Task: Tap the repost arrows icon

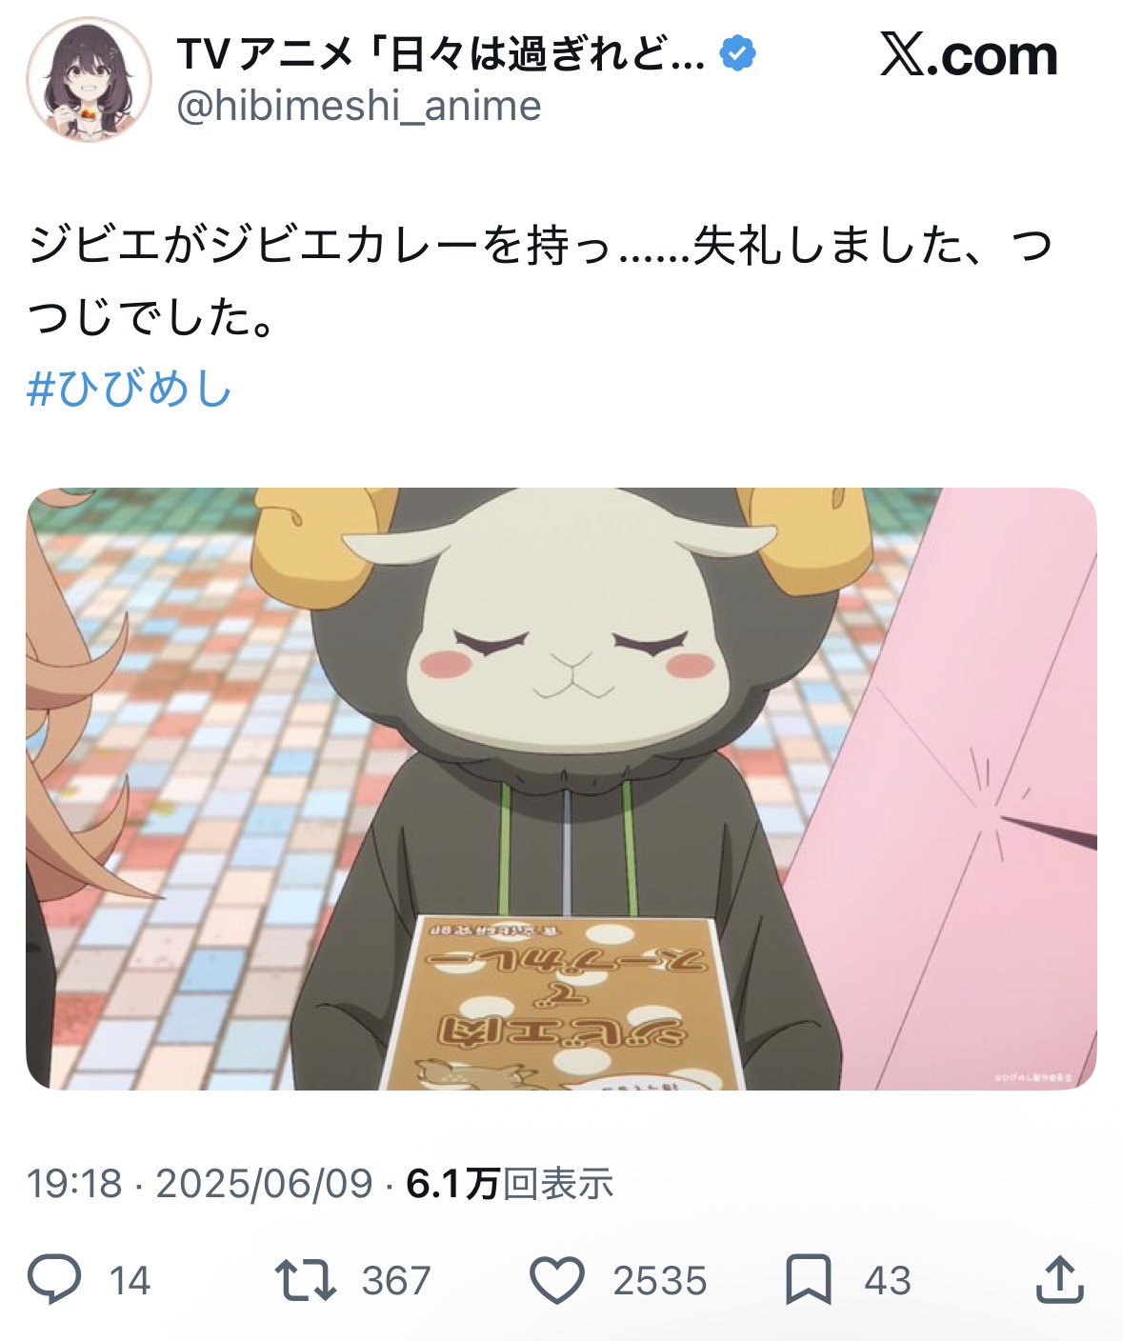Action: [x=305, y=1280]
